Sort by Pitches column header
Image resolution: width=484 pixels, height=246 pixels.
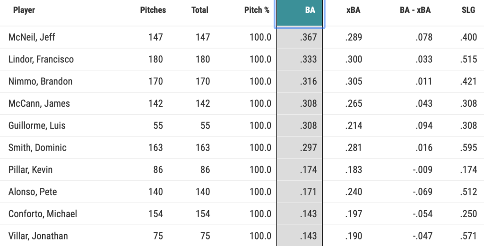[x=153, y=10]
